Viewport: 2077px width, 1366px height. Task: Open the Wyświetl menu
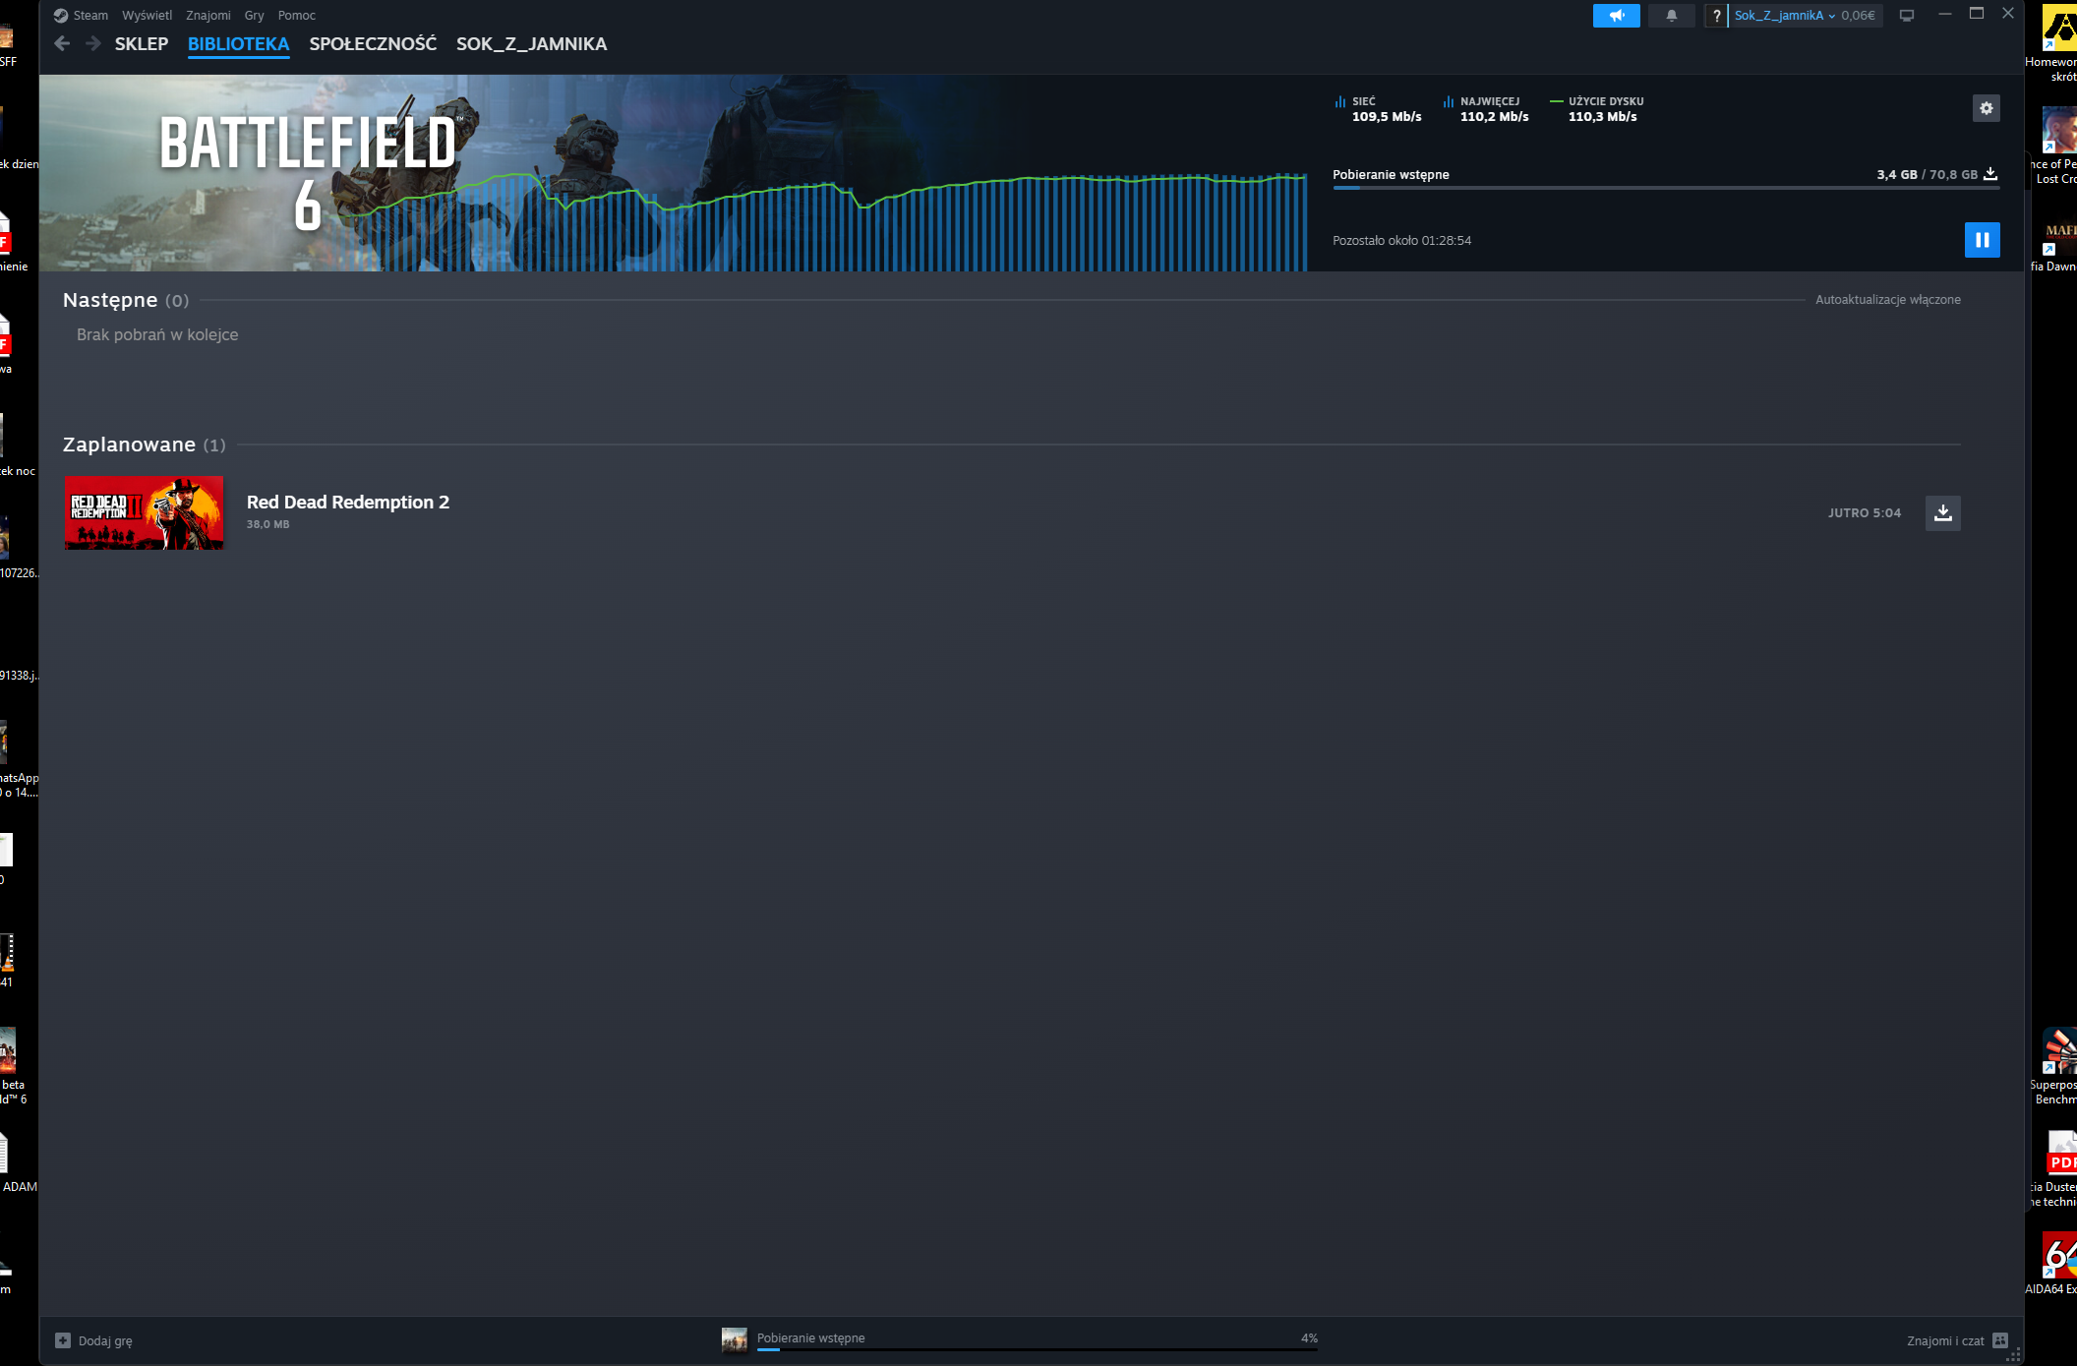[x=147, y=16]
